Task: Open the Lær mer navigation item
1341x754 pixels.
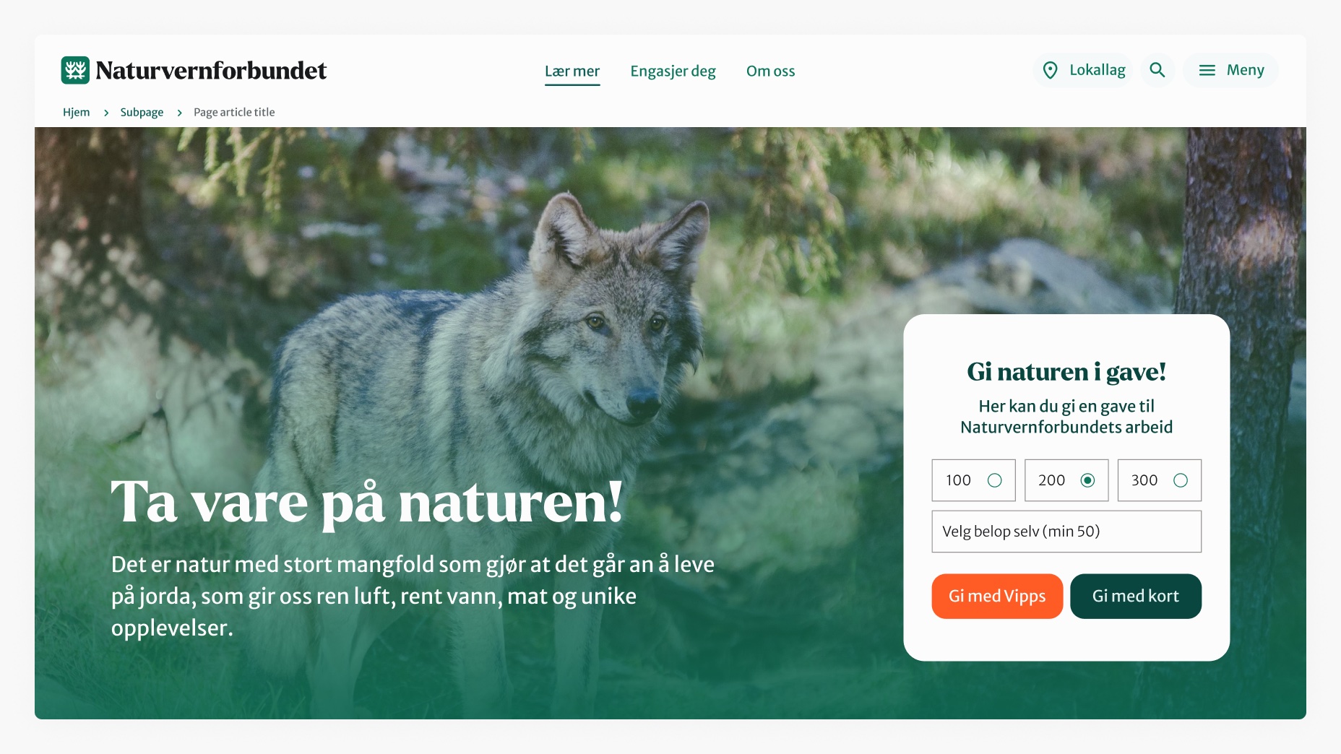Action: [572, 71]
